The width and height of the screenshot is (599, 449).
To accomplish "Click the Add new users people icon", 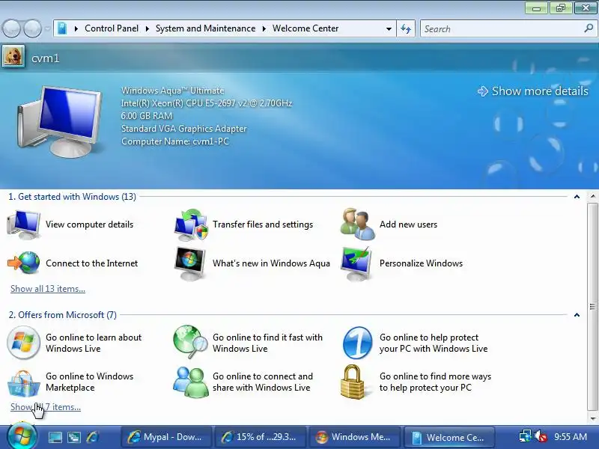I will pos(358,224).
